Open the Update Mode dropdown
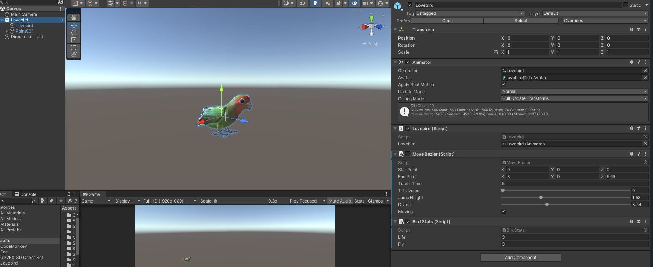This screenshot has width=653, height=267. coord(575,91)
